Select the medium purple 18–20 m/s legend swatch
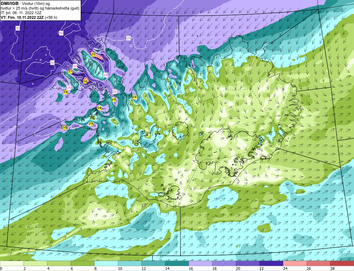The image size is (354, 271). [x=224, y=263]
